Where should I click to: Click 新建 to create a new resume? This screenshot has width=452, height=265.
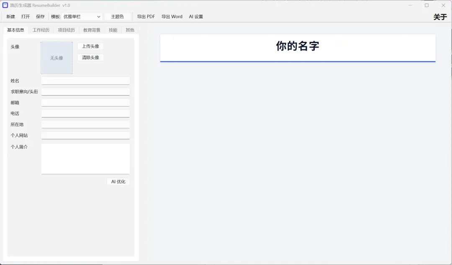click(10, 17)
